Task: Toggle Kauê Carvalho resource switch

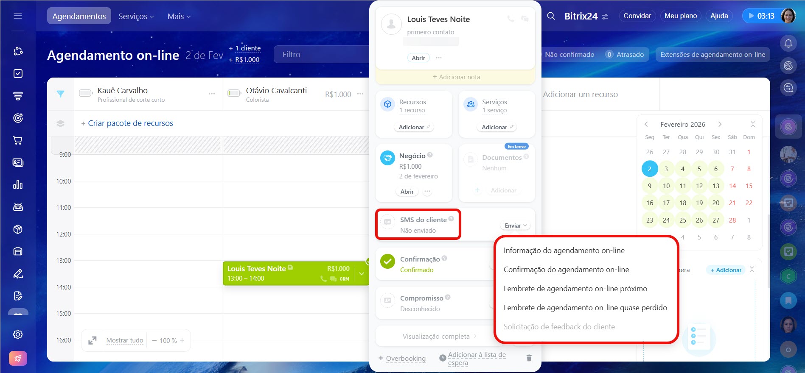Action: (86, 93)
